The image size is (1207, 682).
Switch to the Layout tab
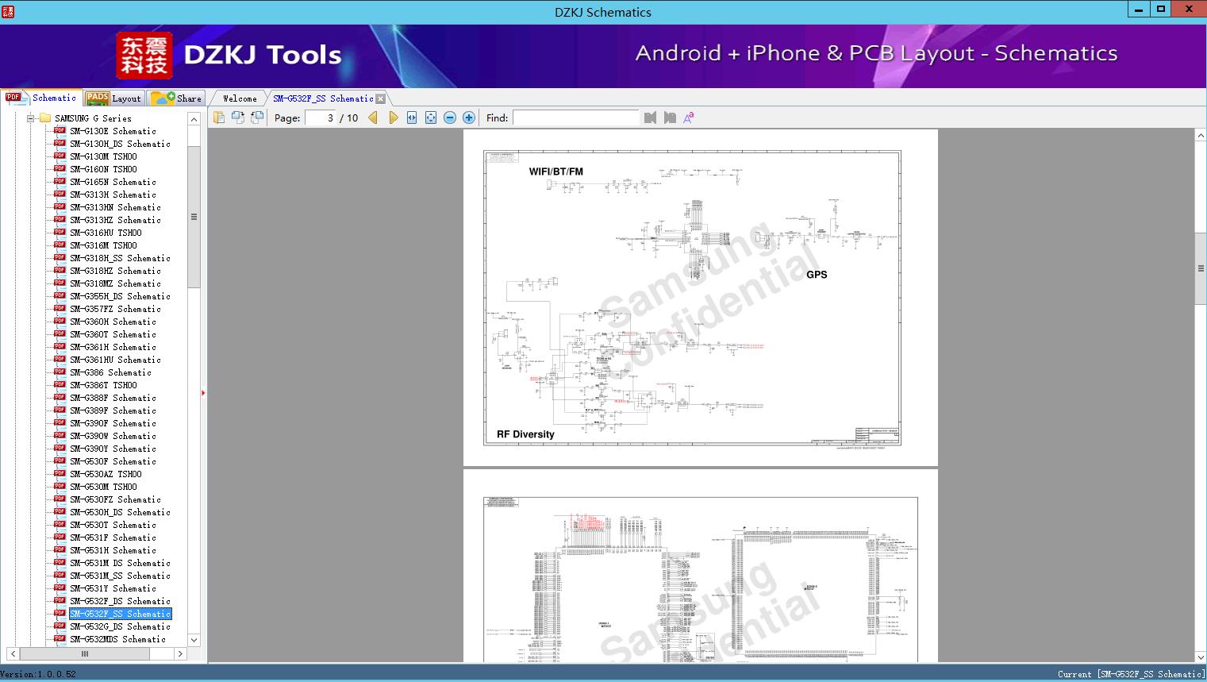pos(113,98)
